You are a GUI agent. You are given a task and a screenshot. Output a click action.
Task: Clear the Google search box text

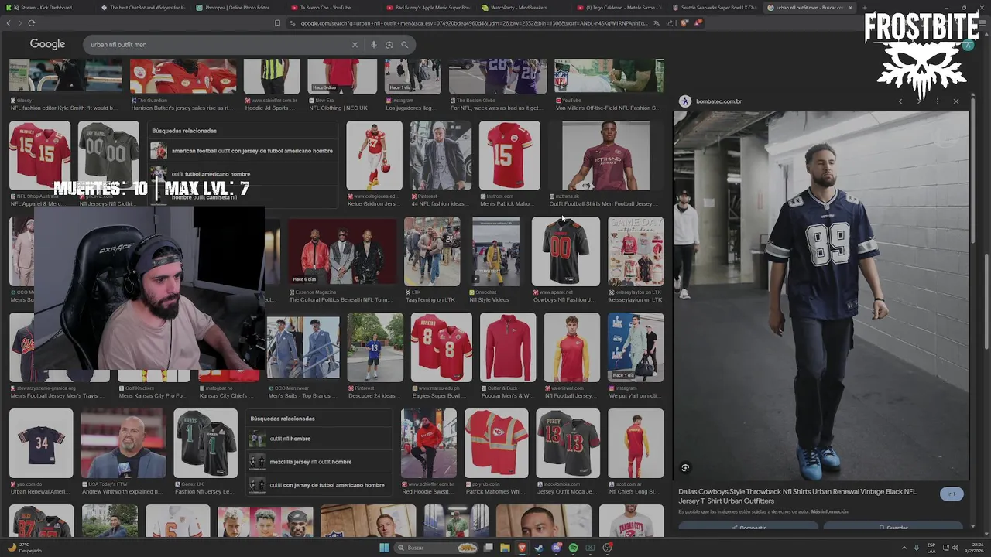point(355,45)
